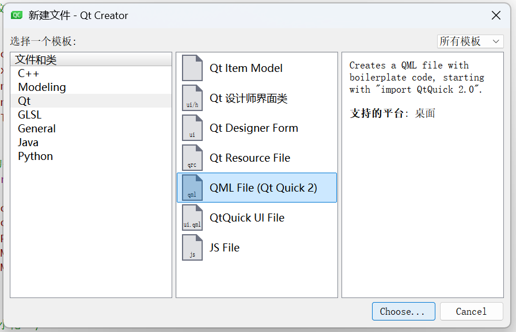Select Qt category
The image size is (516, 332).
91,101
